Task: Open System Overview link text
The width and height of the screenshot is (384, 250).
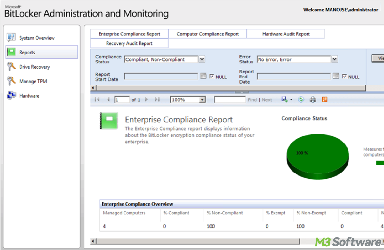Action: (x=37, y=38)
